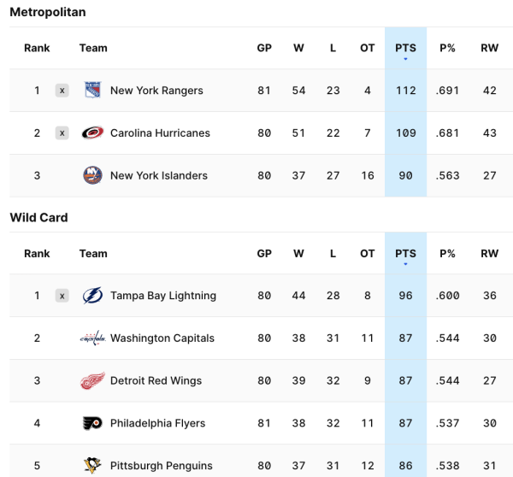
Task: Click the Washington Capitals logo
Action: point(92,339)
